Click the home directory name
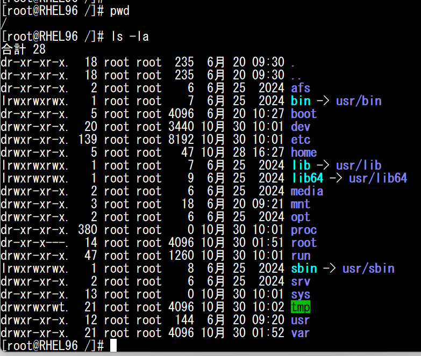421x356 pixels. [304, 152]
